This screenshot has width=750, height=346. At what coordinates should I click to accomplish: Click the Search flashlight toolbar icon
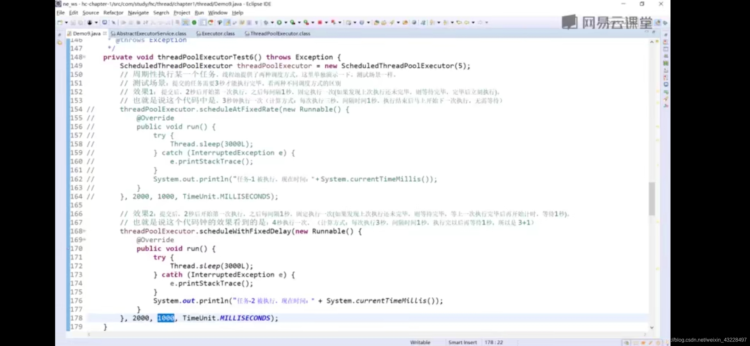tap(392, 22)
